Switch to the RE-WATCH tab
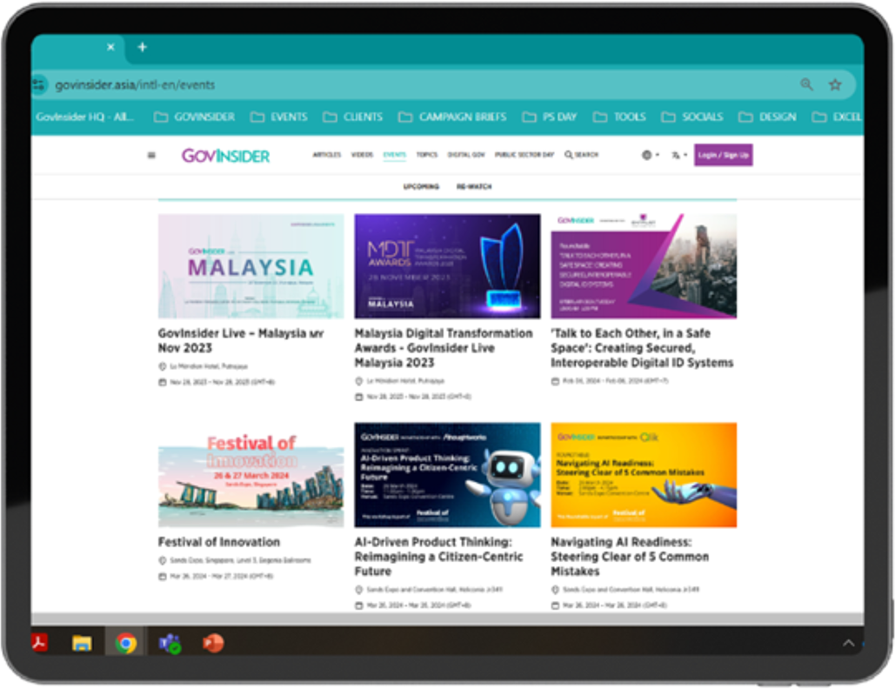 [x=474, y=186]
